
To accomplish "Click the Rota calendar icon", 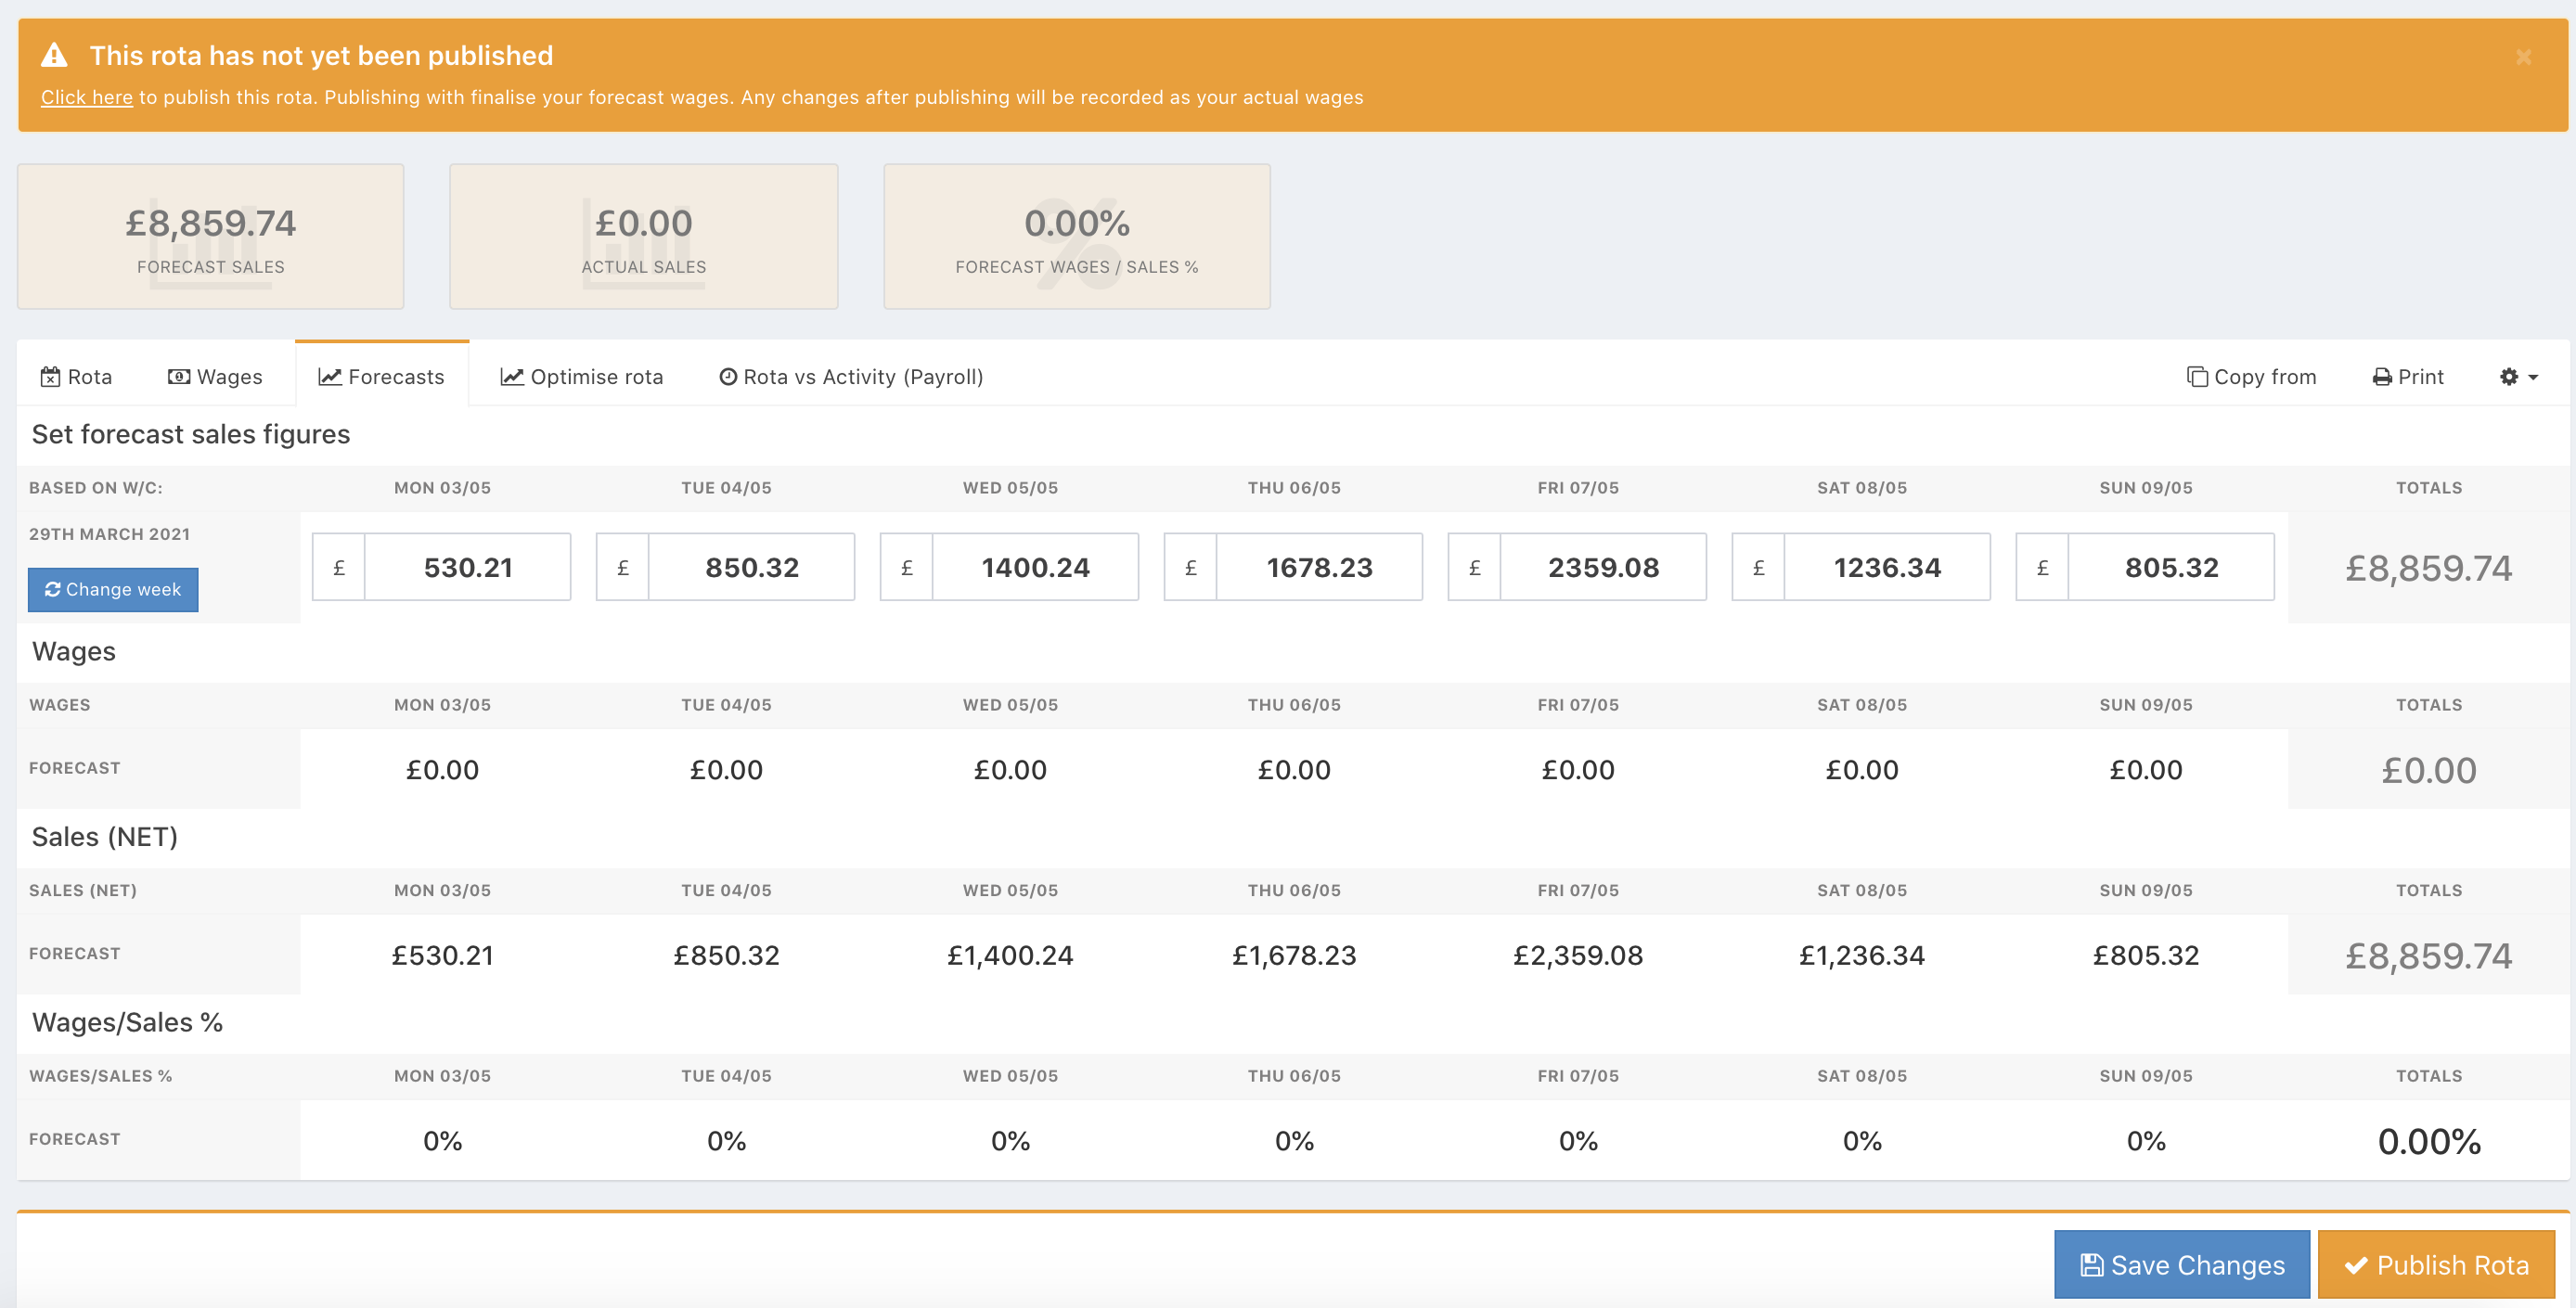I will click(50, 377).
